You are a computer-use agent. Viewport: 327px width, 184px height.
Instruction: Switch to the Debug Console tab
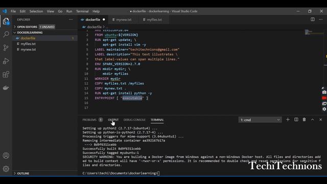coord(134,120)
